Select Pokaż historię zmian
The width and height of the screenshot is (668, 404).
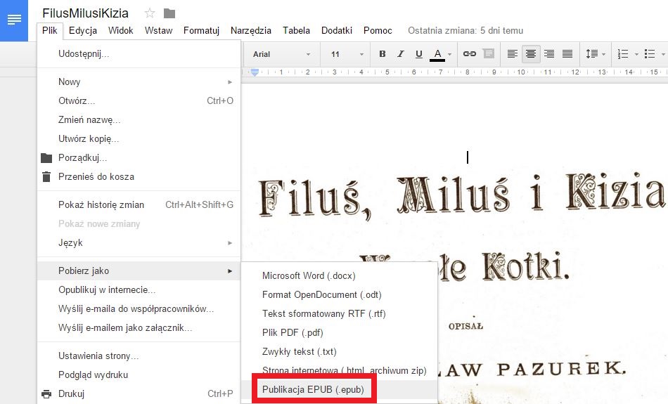139,204
